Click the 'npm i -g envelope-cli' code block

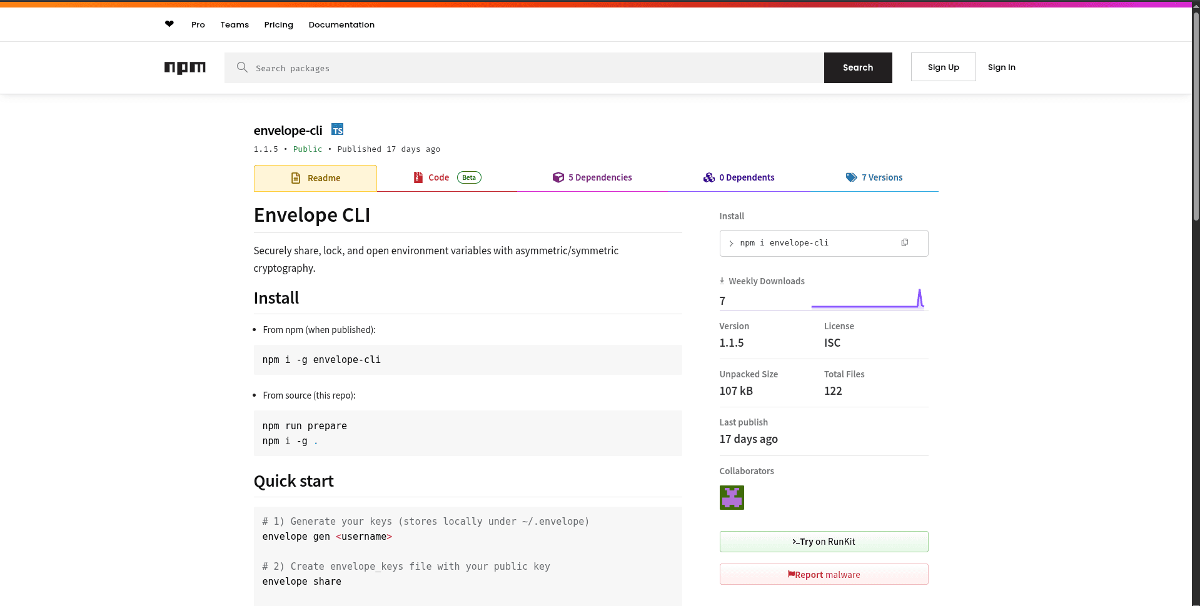(x=468, y=360)
